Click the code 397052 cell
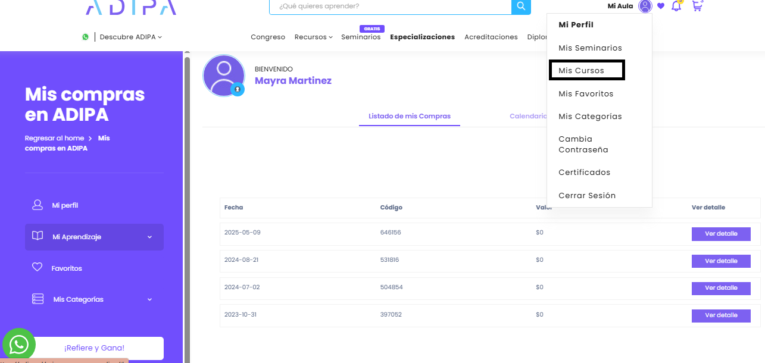Screen dimensions: 765x363 [391, 314]
